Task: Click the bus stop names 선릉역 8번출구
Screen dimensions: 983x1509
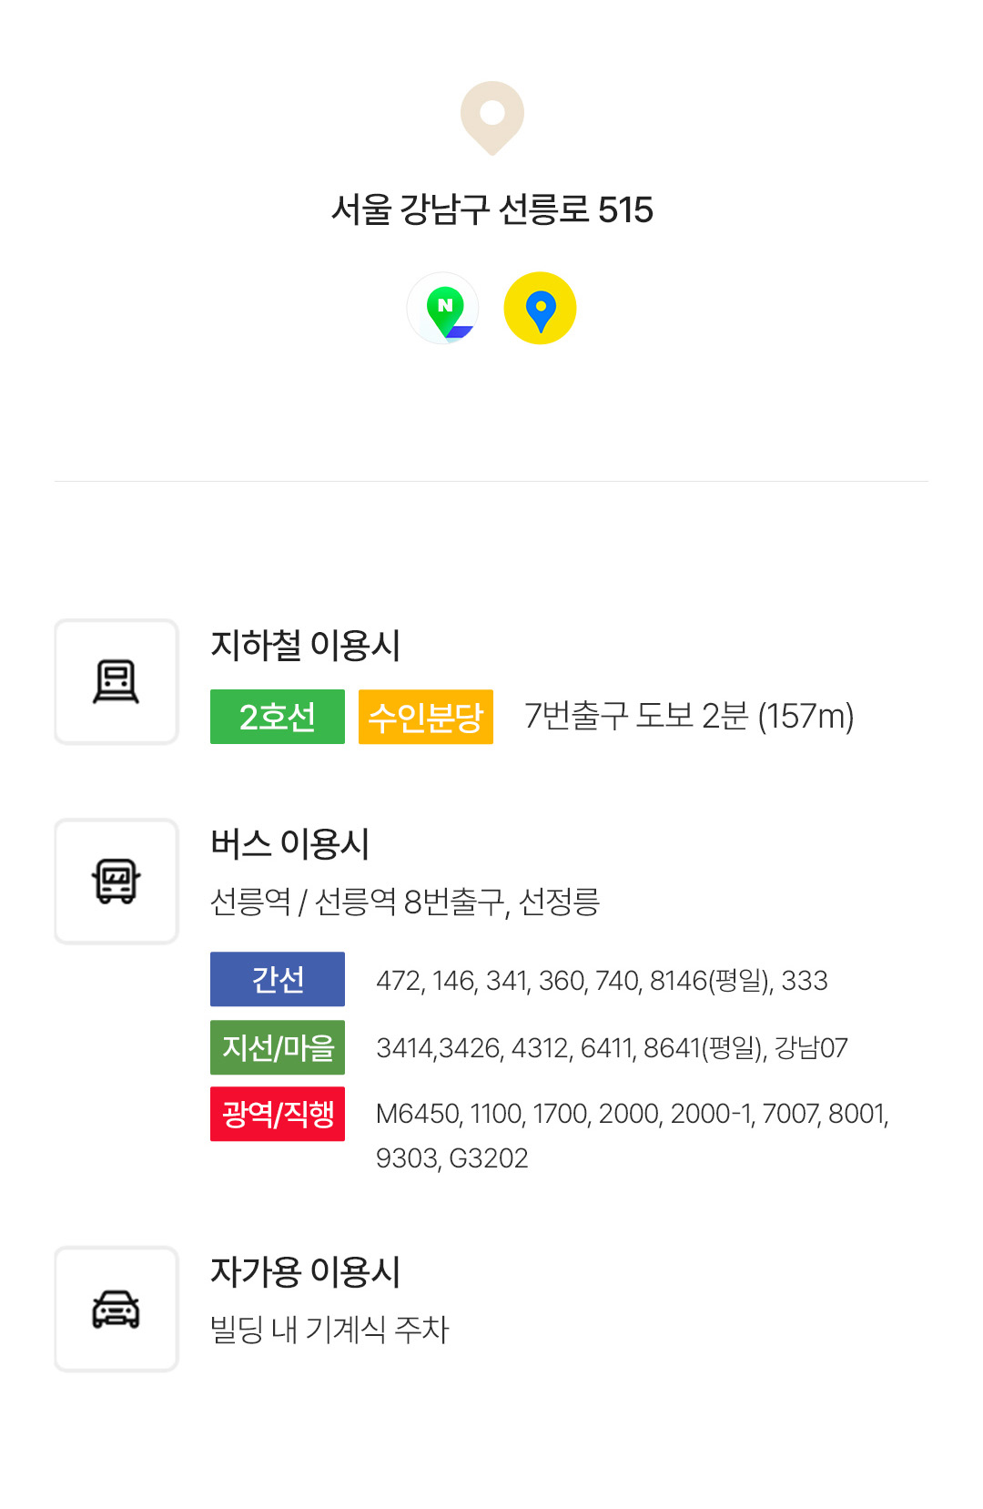Action: click(x=409, y=902)
